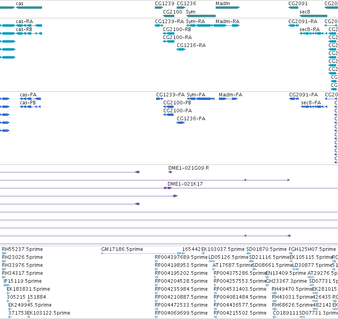Open the RP004195202.5prime EST label
This screenshot has height=319, width=338.
coord(181,273)
